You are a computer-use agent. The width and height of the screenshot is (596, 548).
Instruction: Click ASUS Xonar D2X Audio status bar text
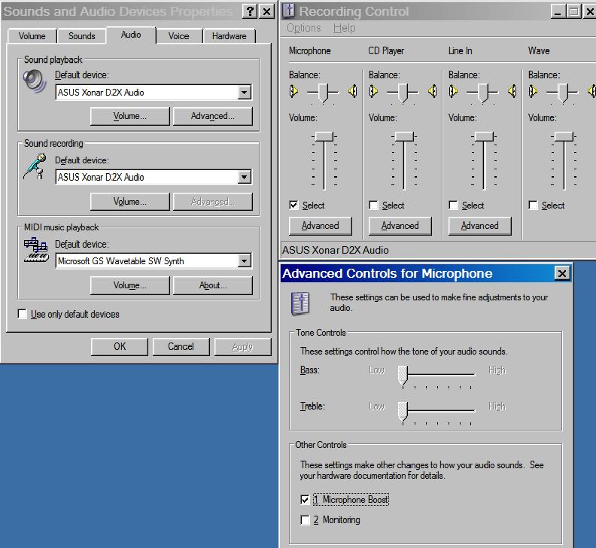coord(336,250)
